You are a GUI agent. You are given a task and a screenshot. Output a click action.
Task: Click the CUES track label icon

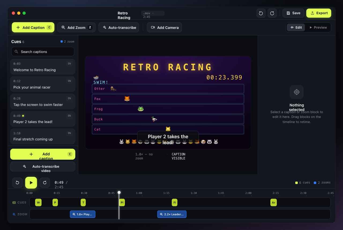coord(14,202)
